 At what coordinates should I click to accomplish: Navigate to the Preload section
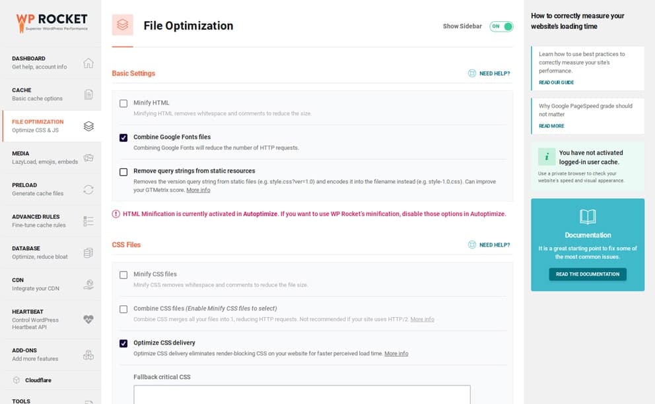coord(52,189)
